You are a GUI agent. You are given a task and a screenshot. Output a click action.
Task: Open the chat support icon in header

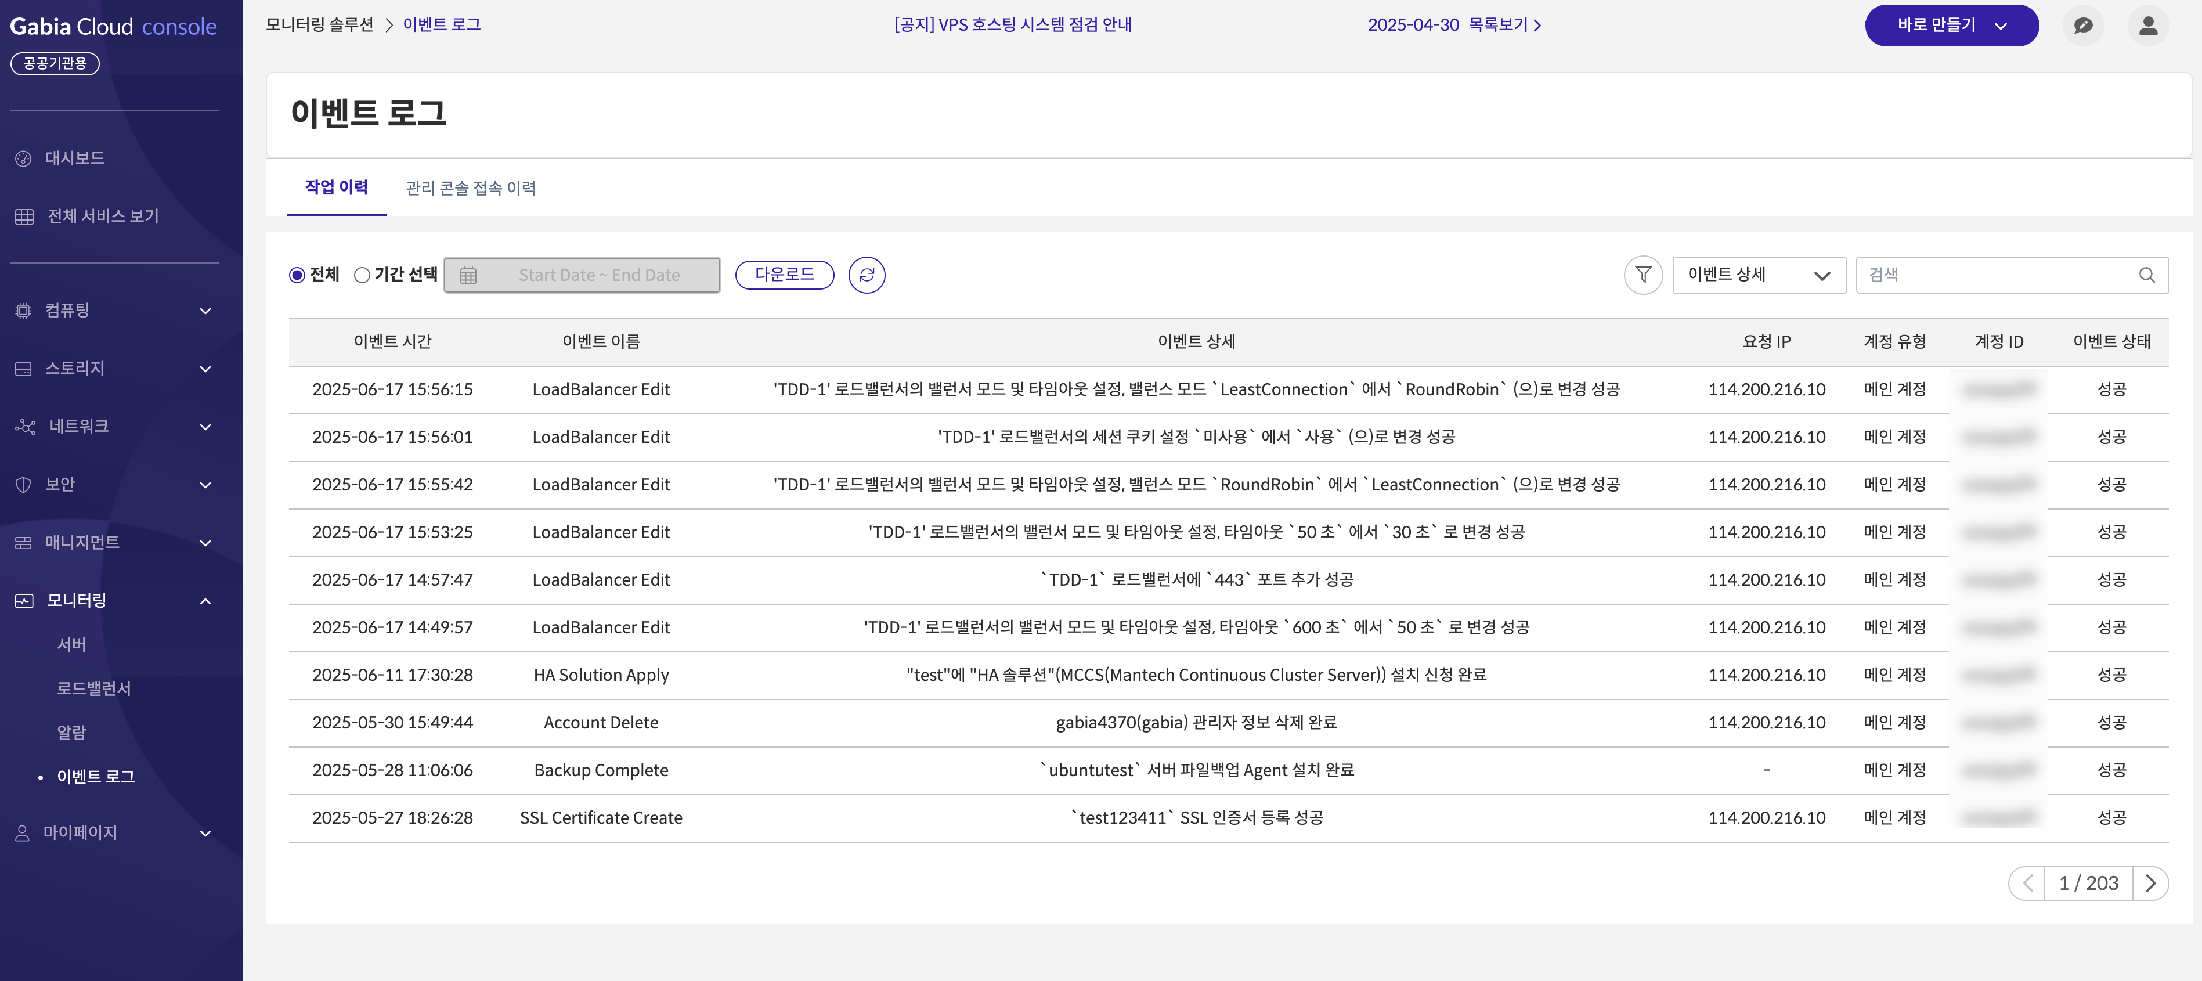(x=2082, y=26)
